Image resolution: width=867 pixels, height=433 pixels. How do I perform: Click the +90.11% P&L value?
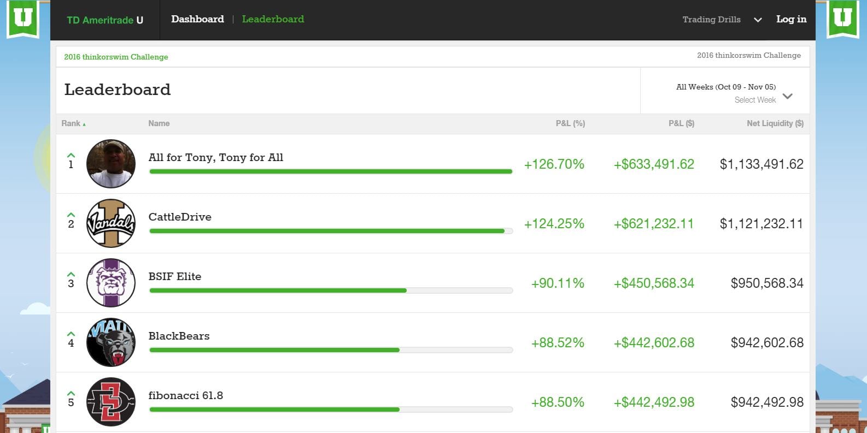point(558,283)
